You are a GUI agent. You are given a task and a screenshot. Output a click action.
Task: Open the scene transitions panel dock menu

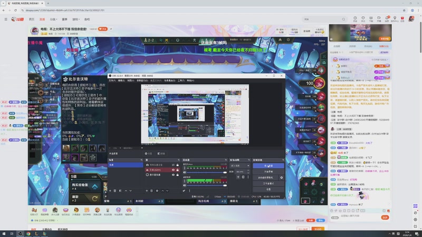coord(248,160)
